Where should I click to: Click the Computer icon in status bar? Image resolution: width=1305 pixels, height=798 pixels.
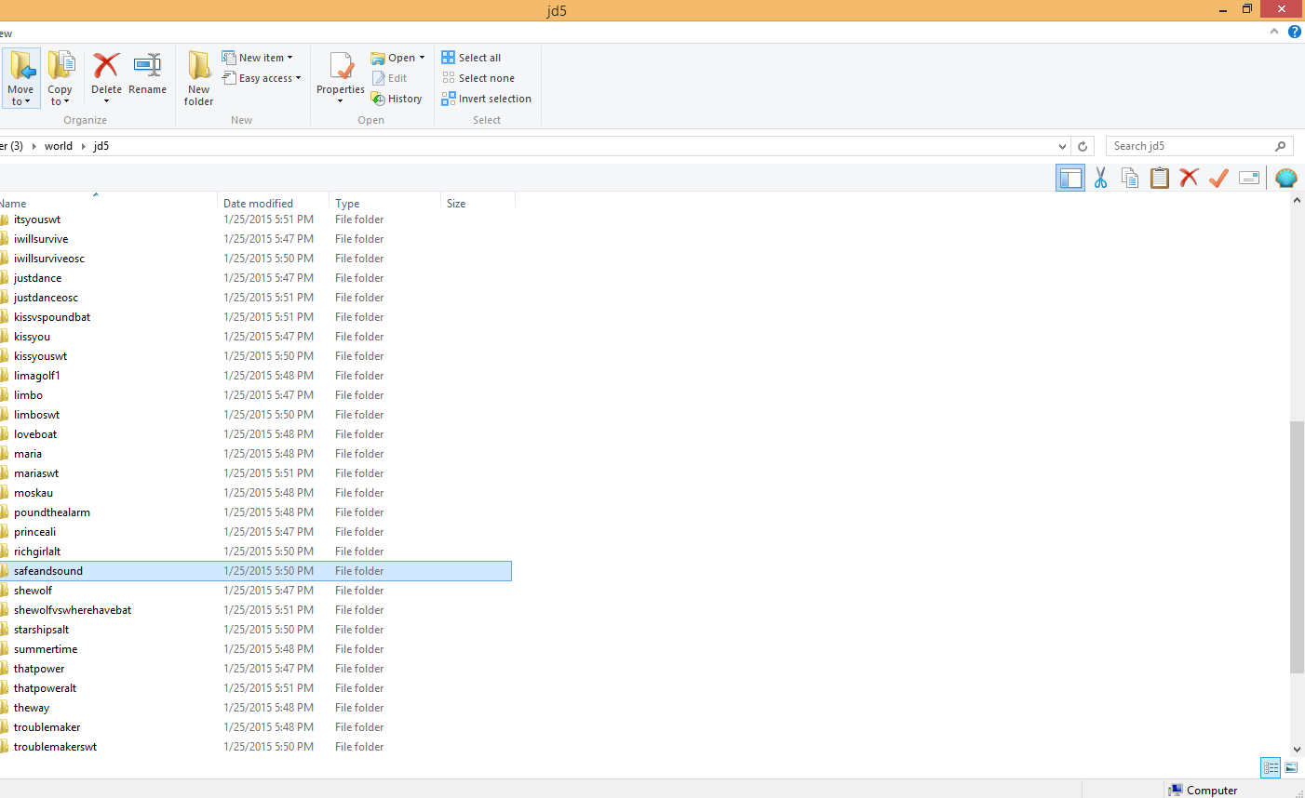tap(1177, 790)
